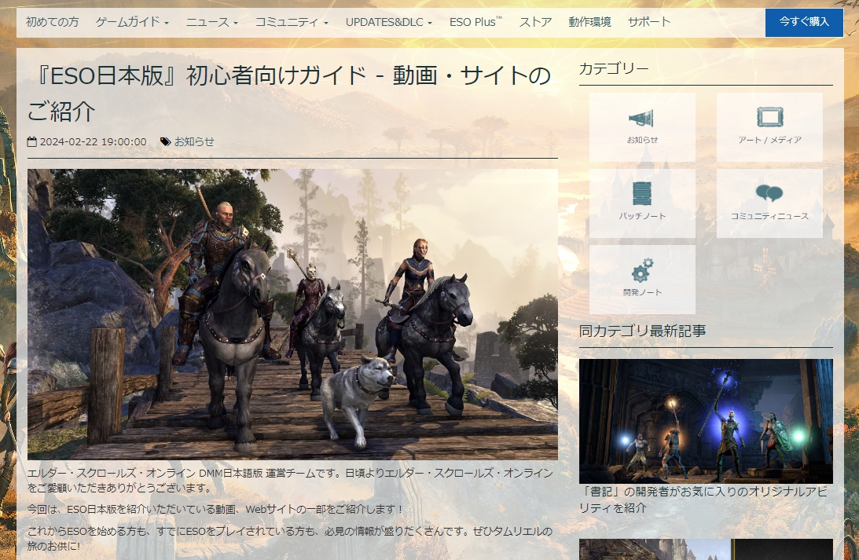Open the 動作環境 nav item

click(589, 22)
